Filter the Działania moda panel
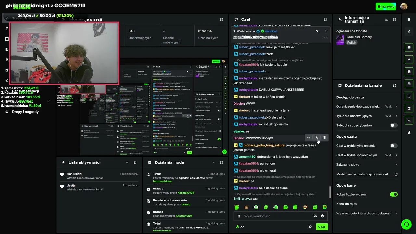416x234 pixels. pos(214,162)
